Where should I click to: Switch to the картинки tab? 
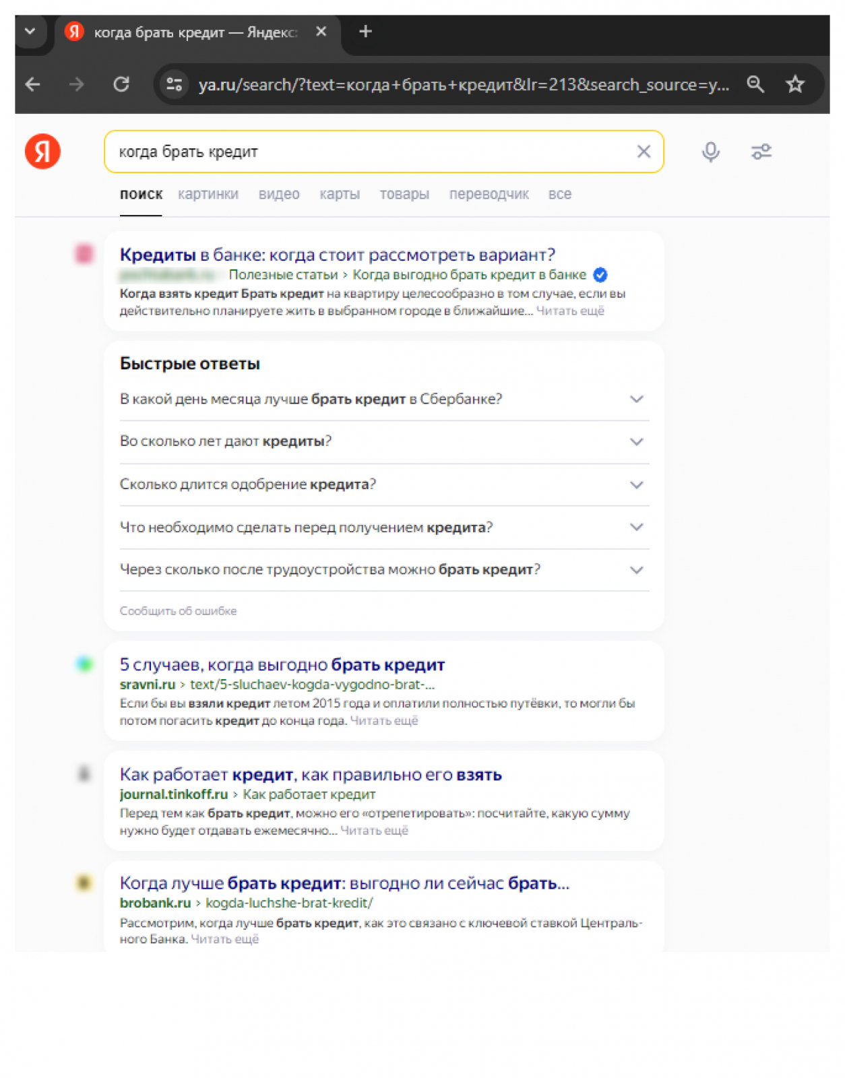pyautogui.click(x=208, y=194)
